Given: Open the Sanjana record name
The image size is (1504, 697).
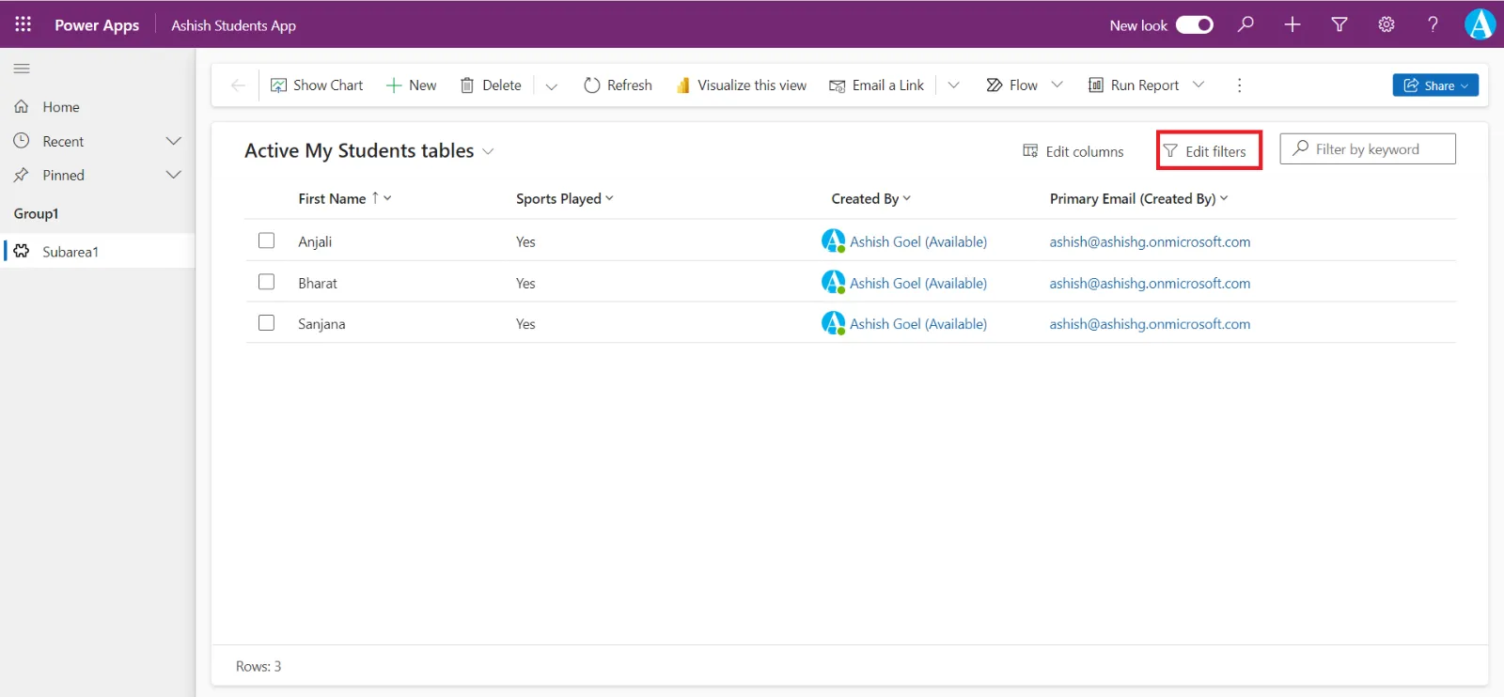Looking at the screenshot, I should [321, 324].
